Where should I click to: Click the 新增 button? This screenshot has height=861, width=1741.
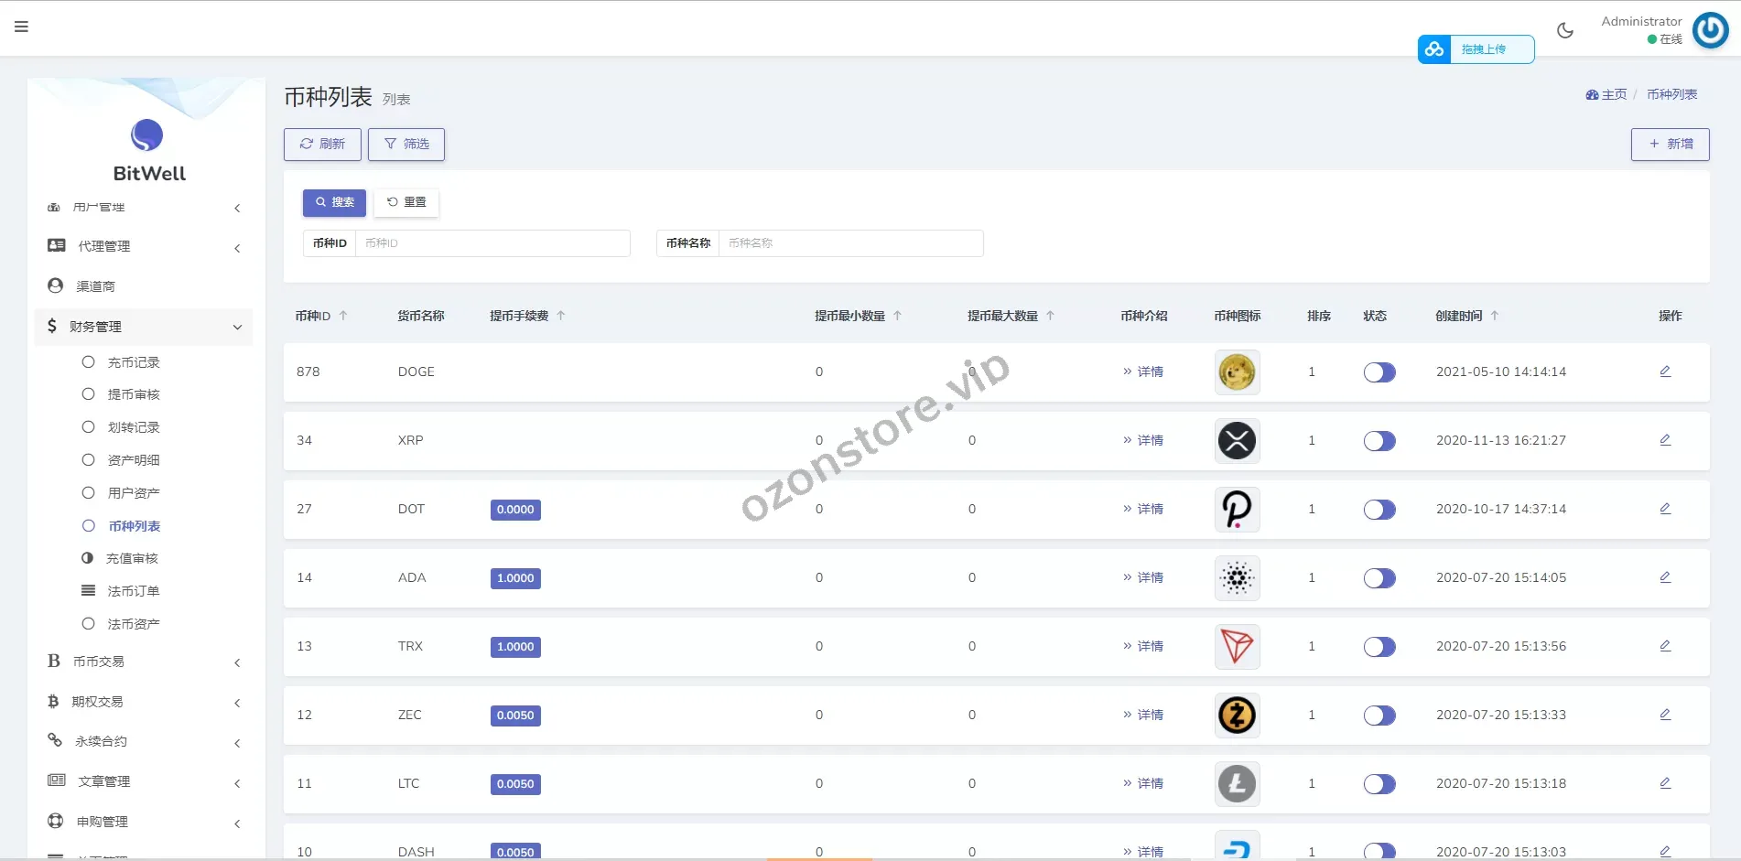coord(1670,145)
